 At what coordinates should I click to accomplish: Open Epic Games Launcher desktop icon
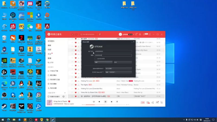(21, 51)
